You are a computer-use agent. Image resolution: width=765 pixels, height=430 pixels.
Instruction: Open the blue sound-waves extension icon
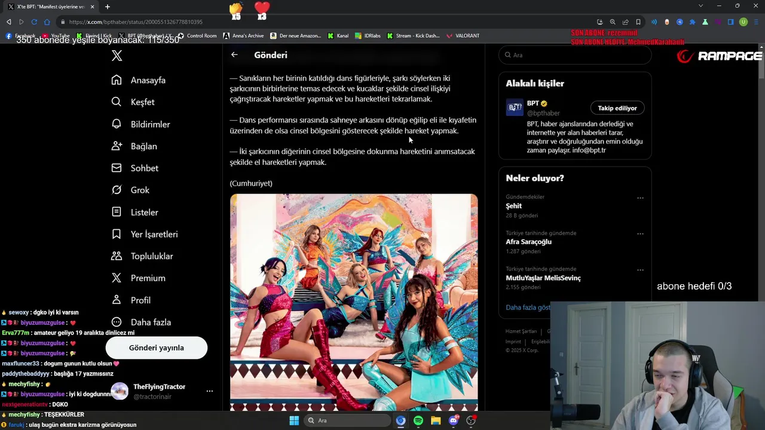point(654,22)
